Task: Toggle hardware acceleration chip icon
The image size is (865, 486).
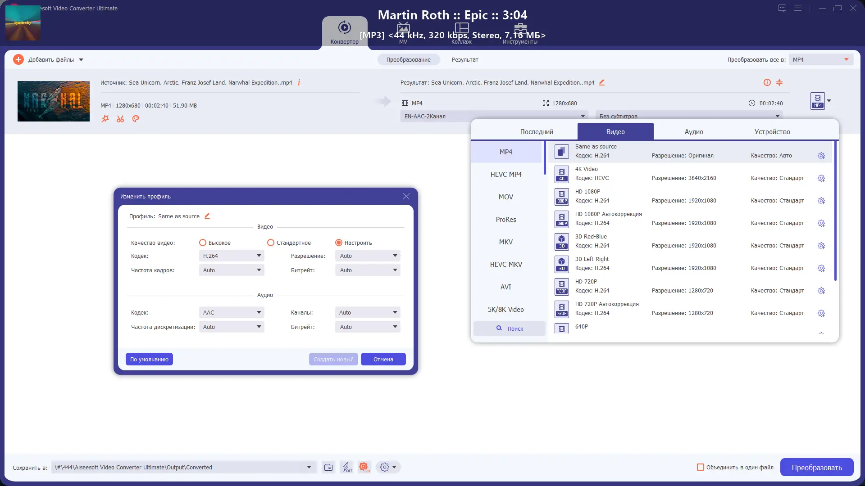Action: [364, 467]
